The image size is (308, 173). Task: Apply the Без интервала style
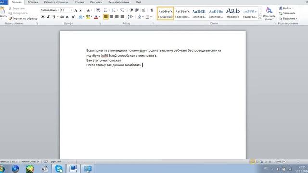(x=182, y=13)
